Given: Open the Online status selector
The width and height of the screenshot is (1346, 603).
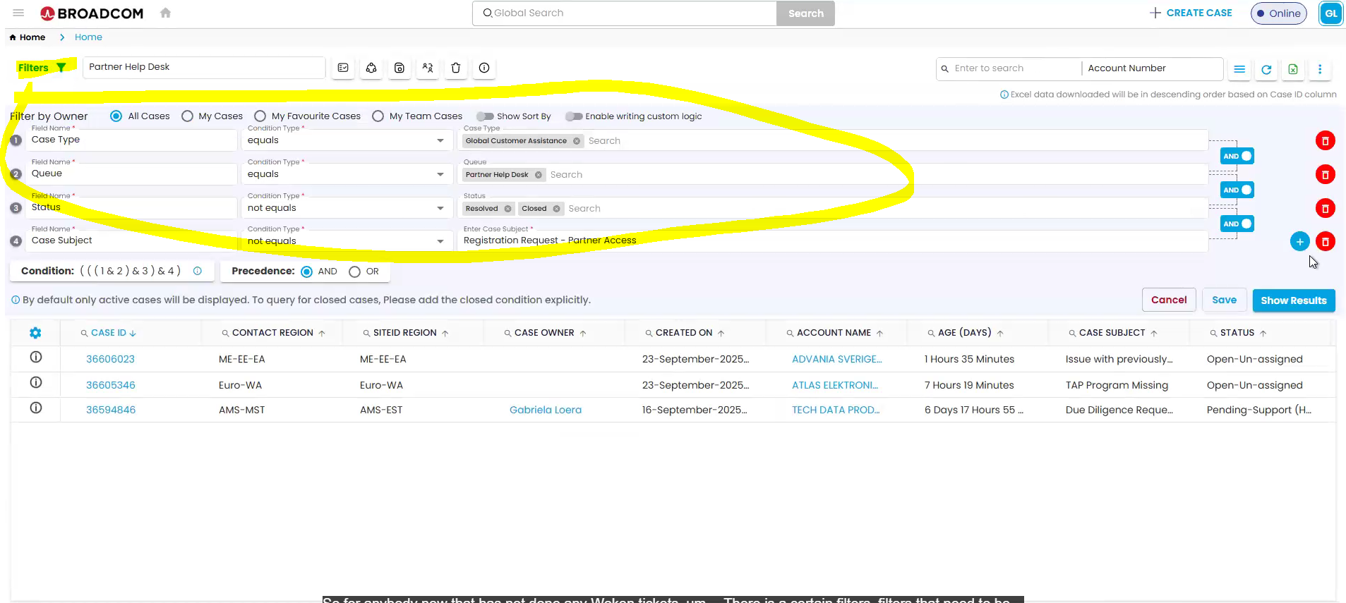Looking at the screenshot, I should click(x=1278, y=13).
